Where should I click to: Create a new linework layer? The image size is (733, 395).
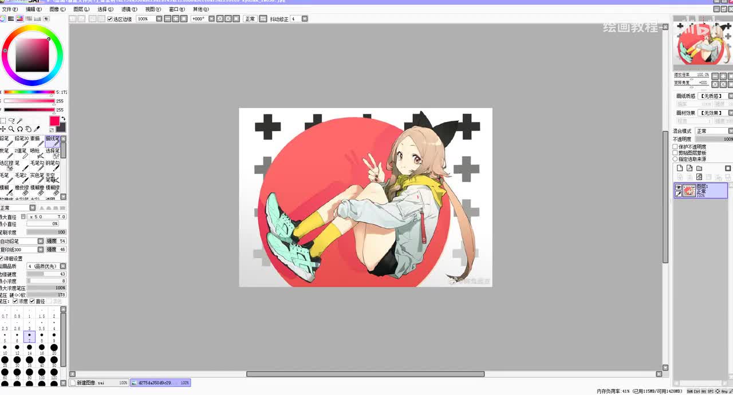point(689,168)
